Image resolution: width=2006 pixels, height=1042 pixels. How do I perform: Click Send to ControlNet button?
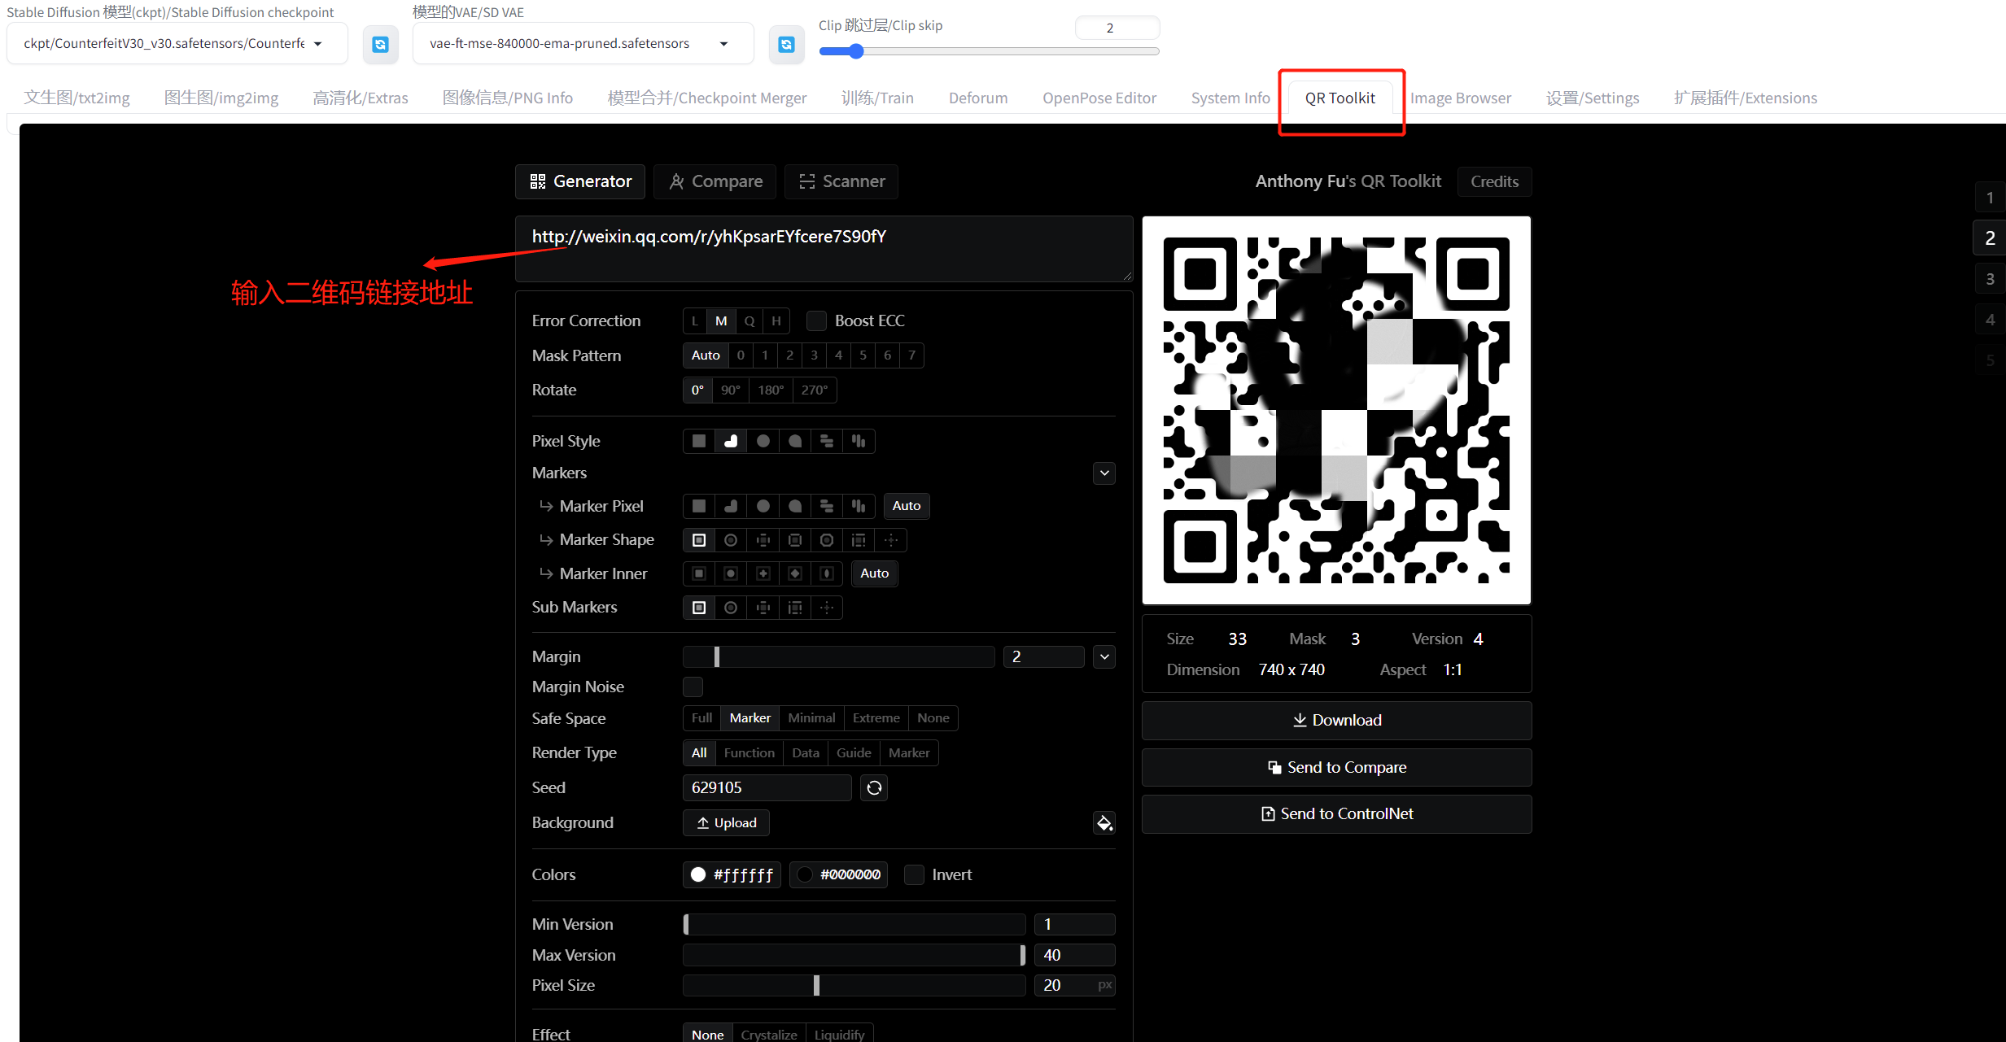(x=1337, y=814)
